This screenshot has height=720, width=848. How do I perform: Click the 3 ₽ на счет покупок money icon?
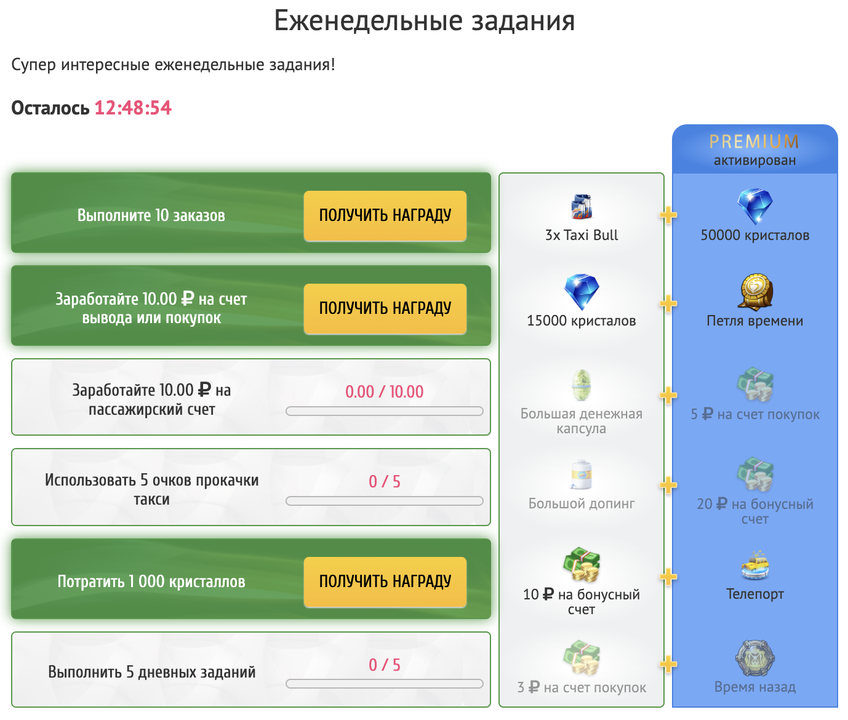tap(581, 658)
